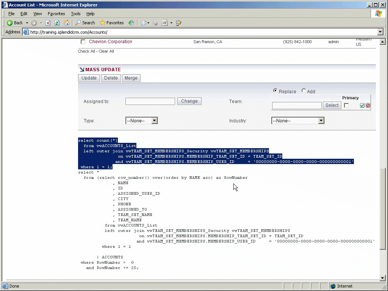Click the red cancel team icon
Viewport: 388px width, 291px height.
(x=368, y=105)
